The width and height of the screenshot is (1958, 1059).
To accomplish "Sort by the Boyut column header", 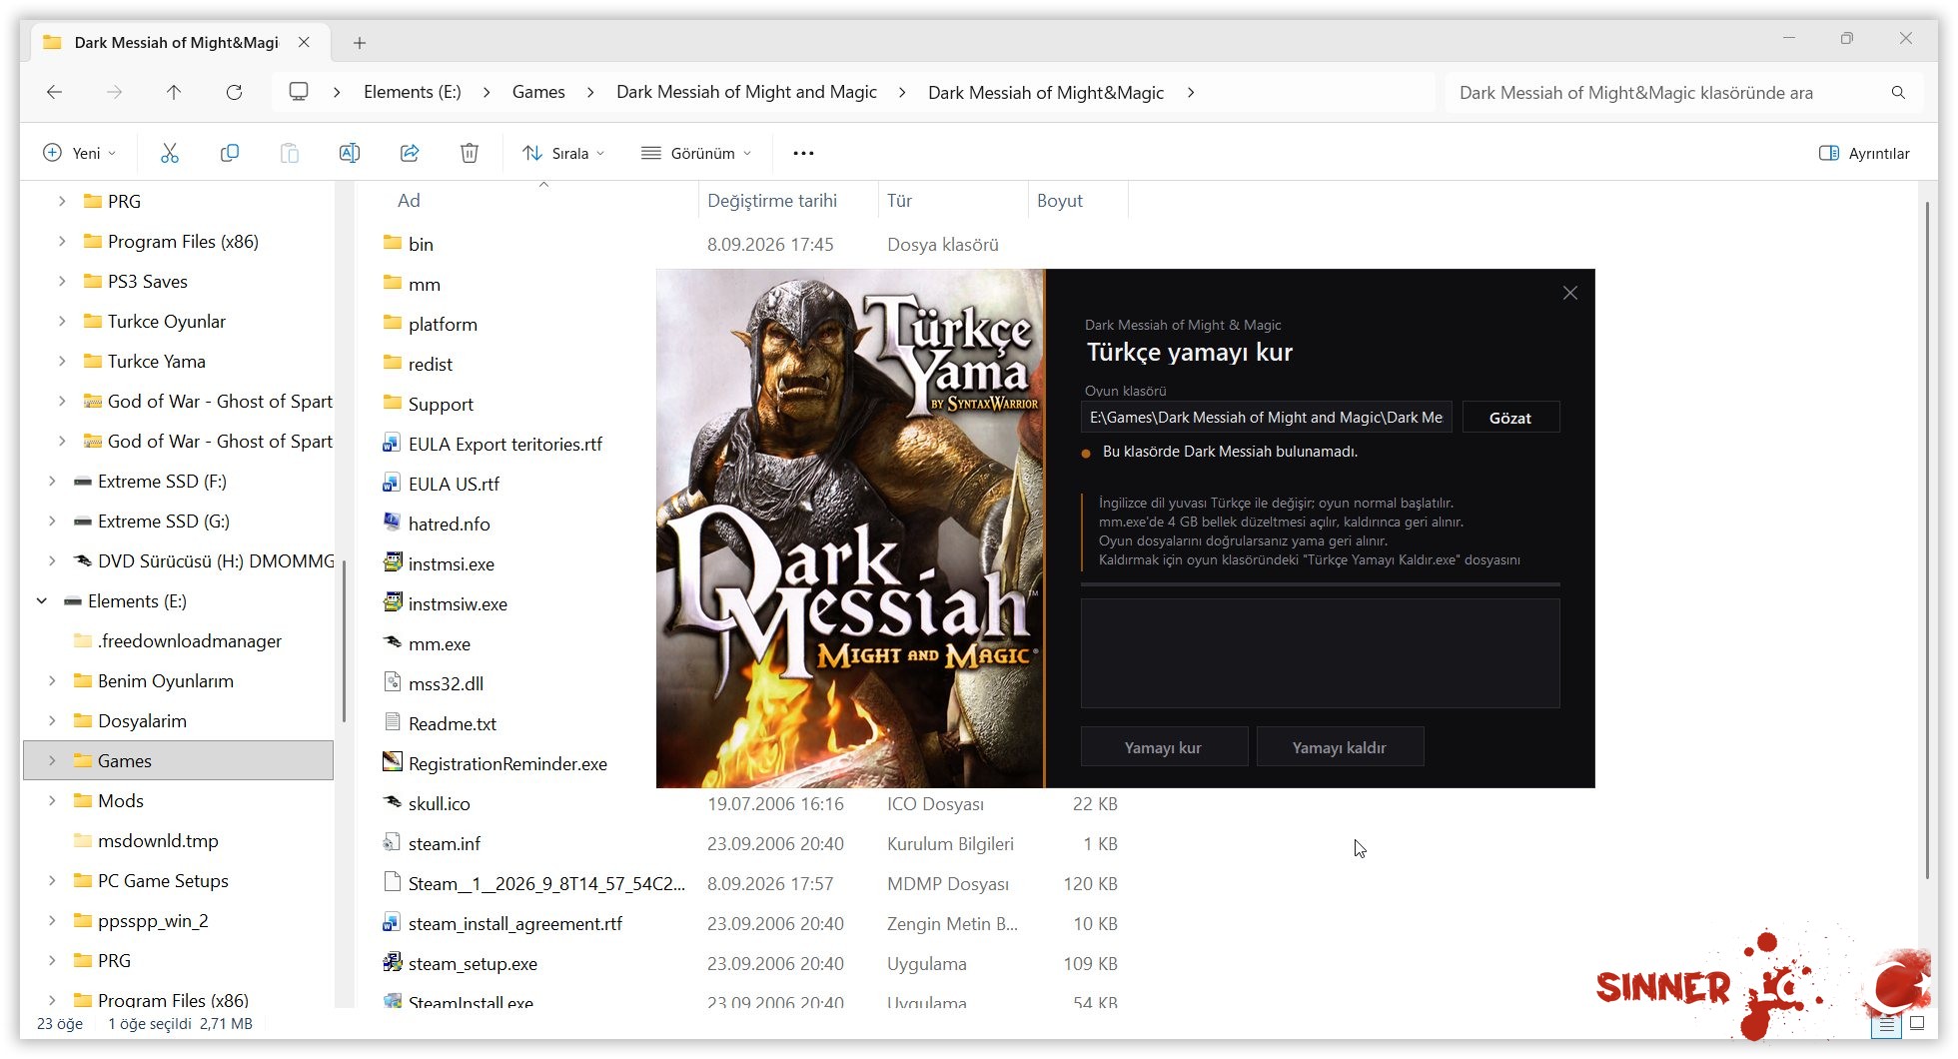I will coord(1060,200).
